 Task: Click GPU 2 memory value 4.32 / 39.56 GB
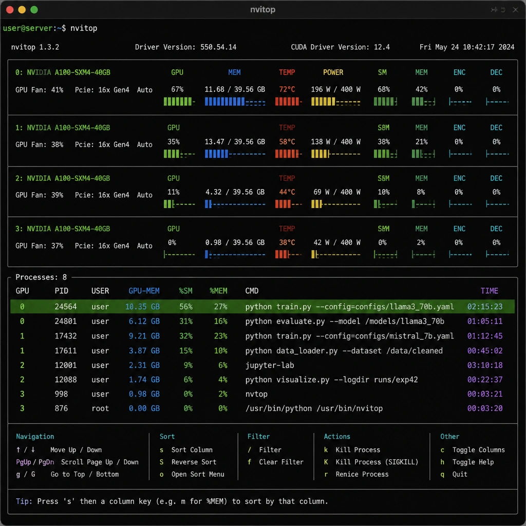pos(235,192)
